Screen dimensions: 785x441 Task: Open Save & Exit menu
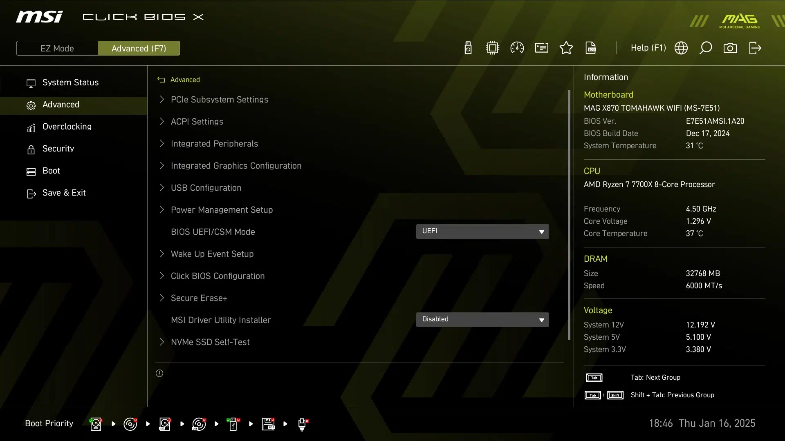coord(74,193)
